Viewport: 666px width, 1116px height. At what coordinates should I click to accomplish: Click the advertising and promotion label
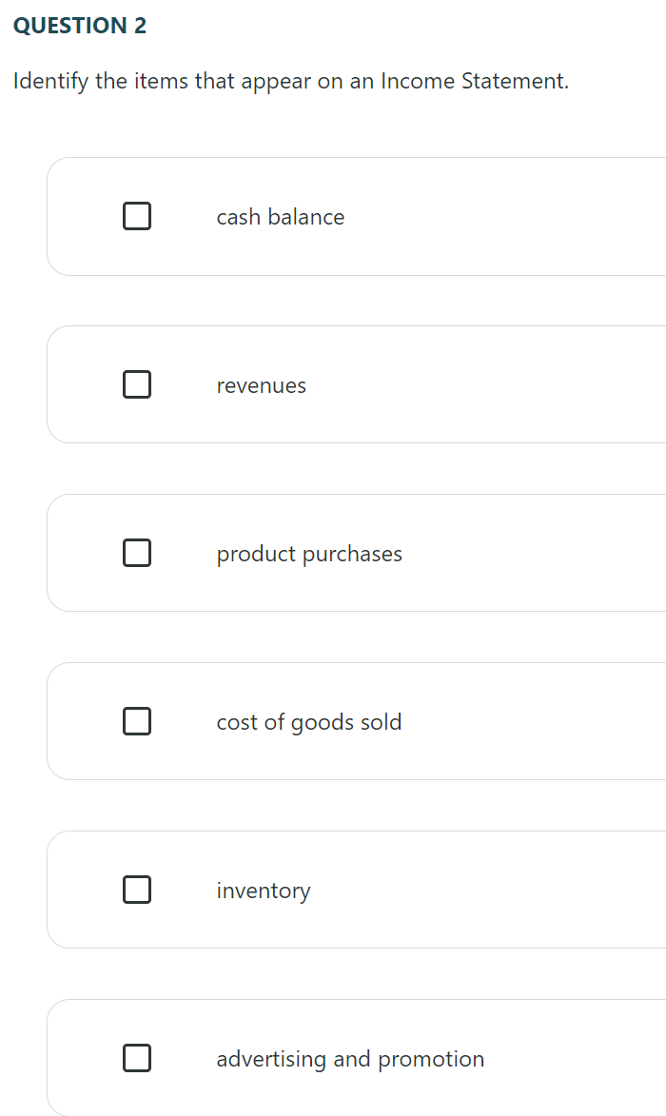click(x=350, y=1059)
